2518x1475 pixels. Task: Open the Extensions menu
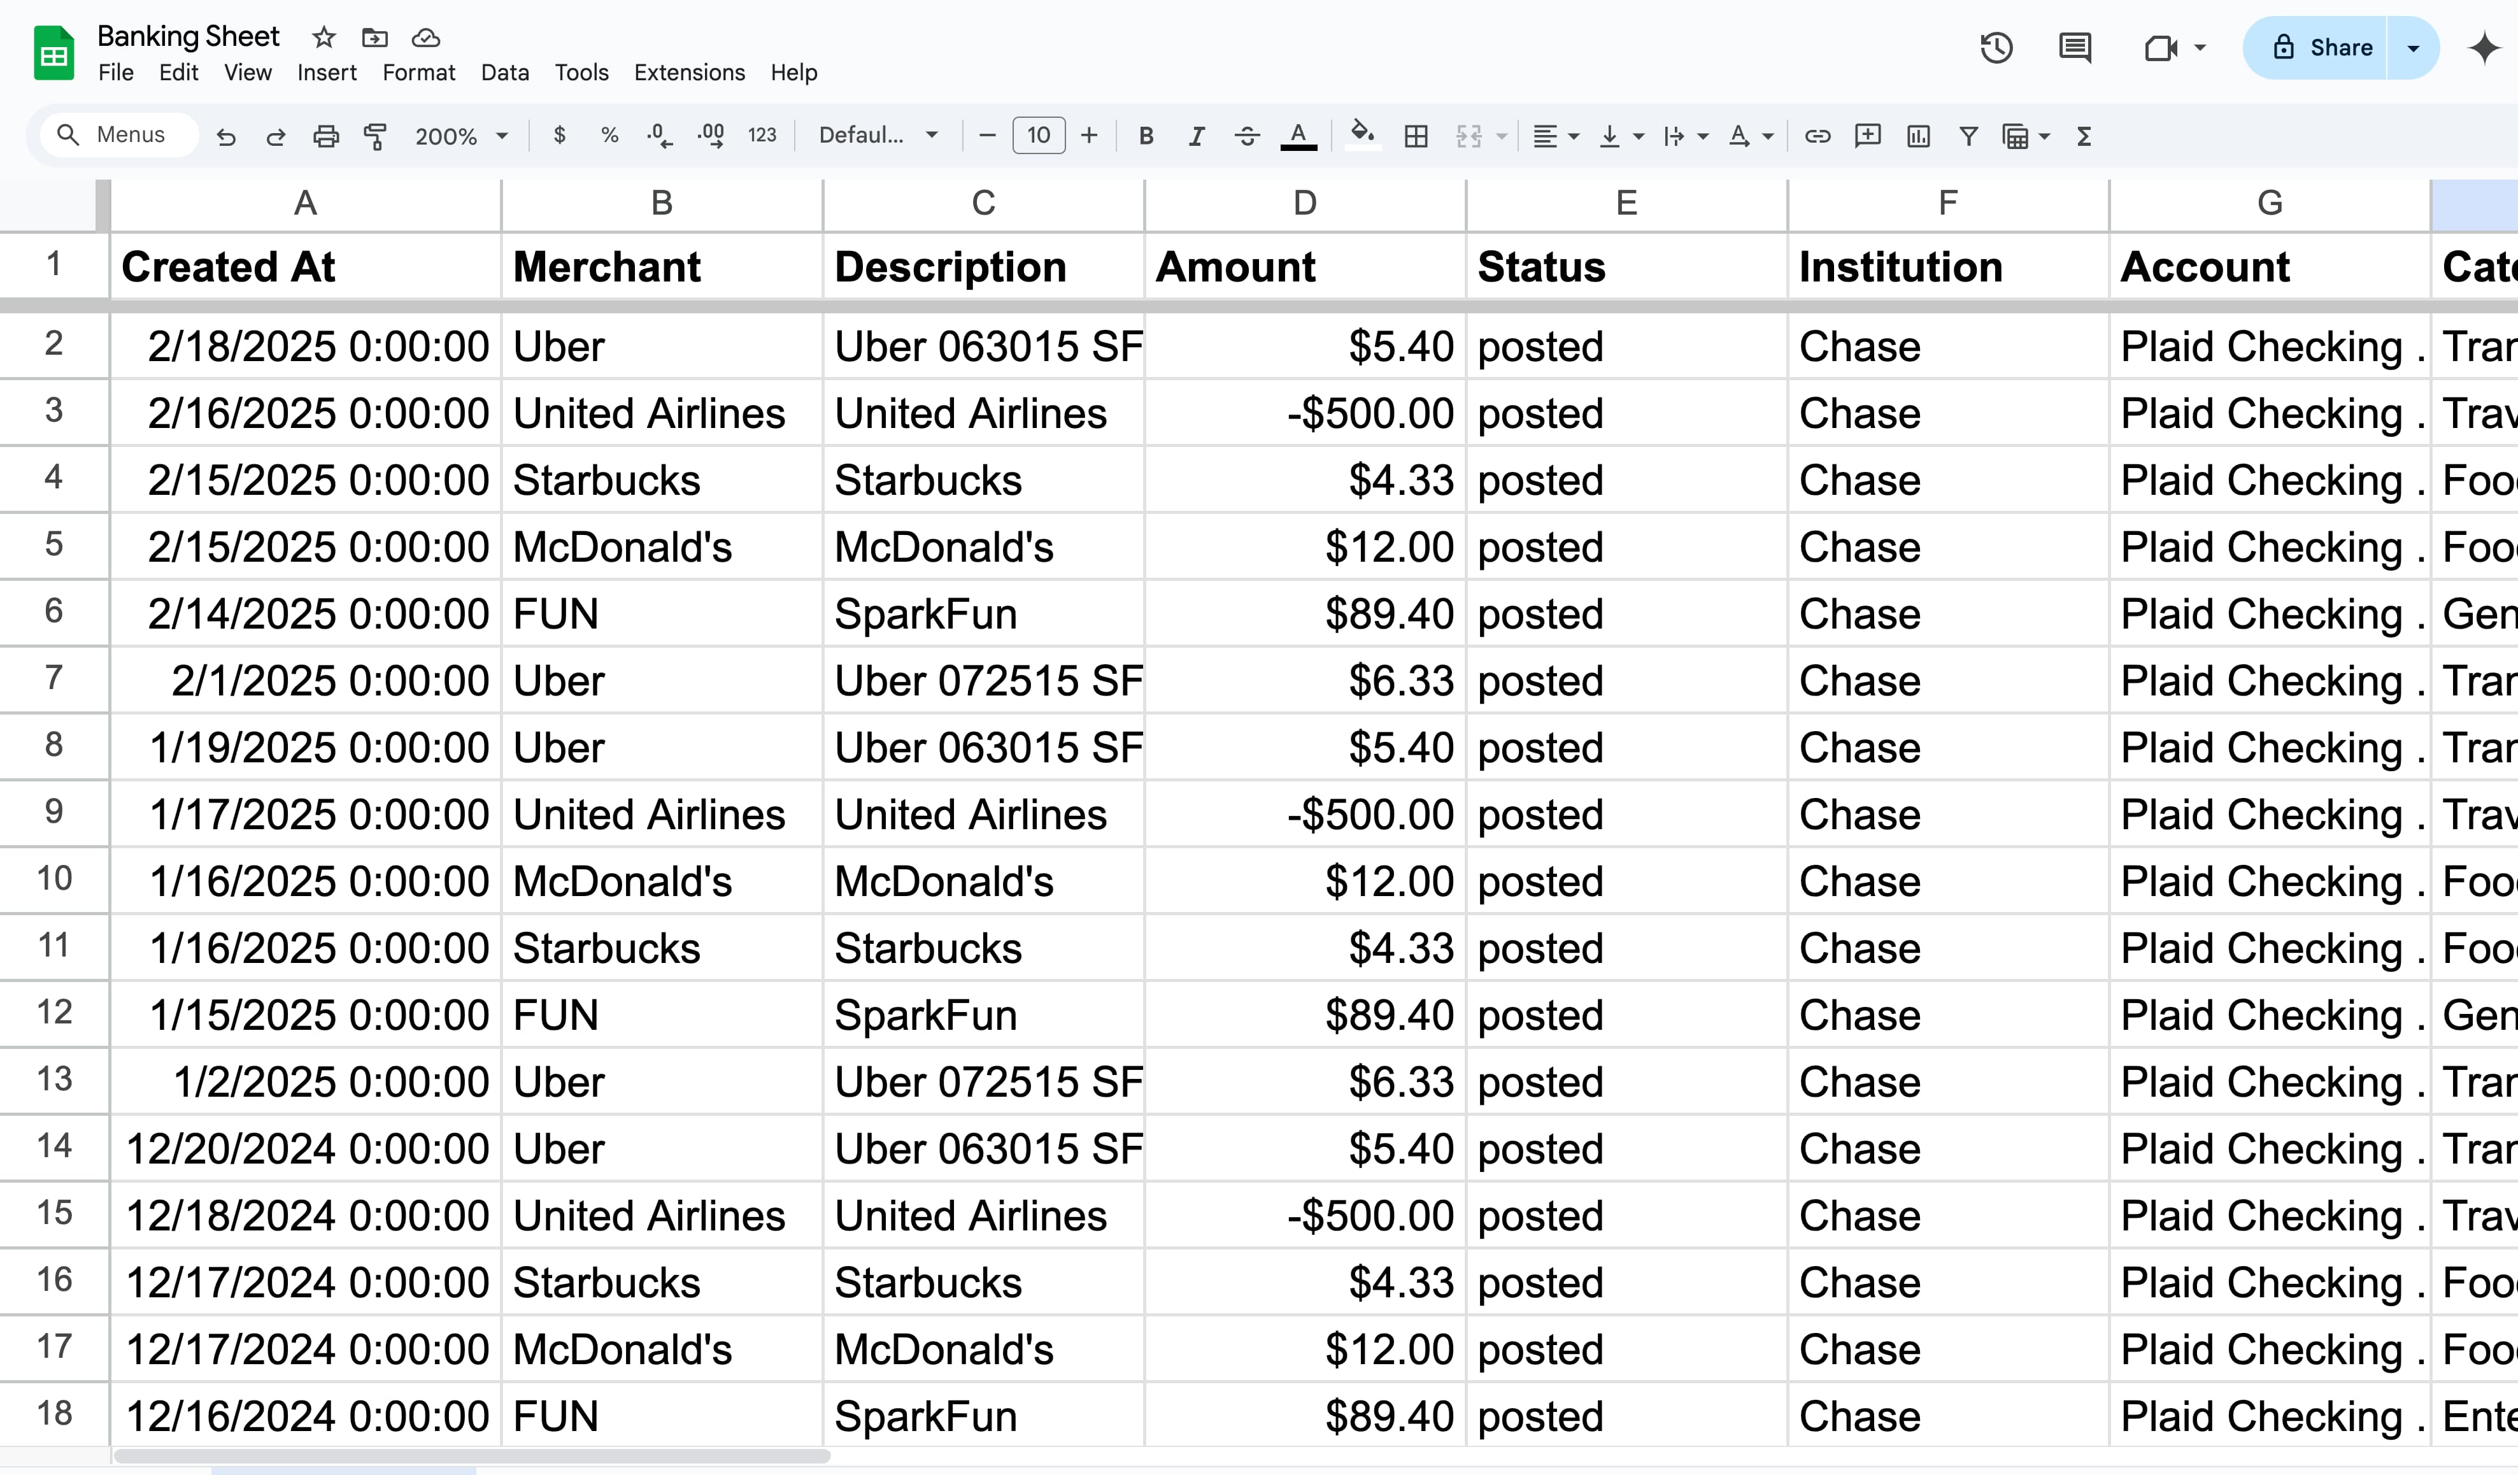(x=688, y=72)
